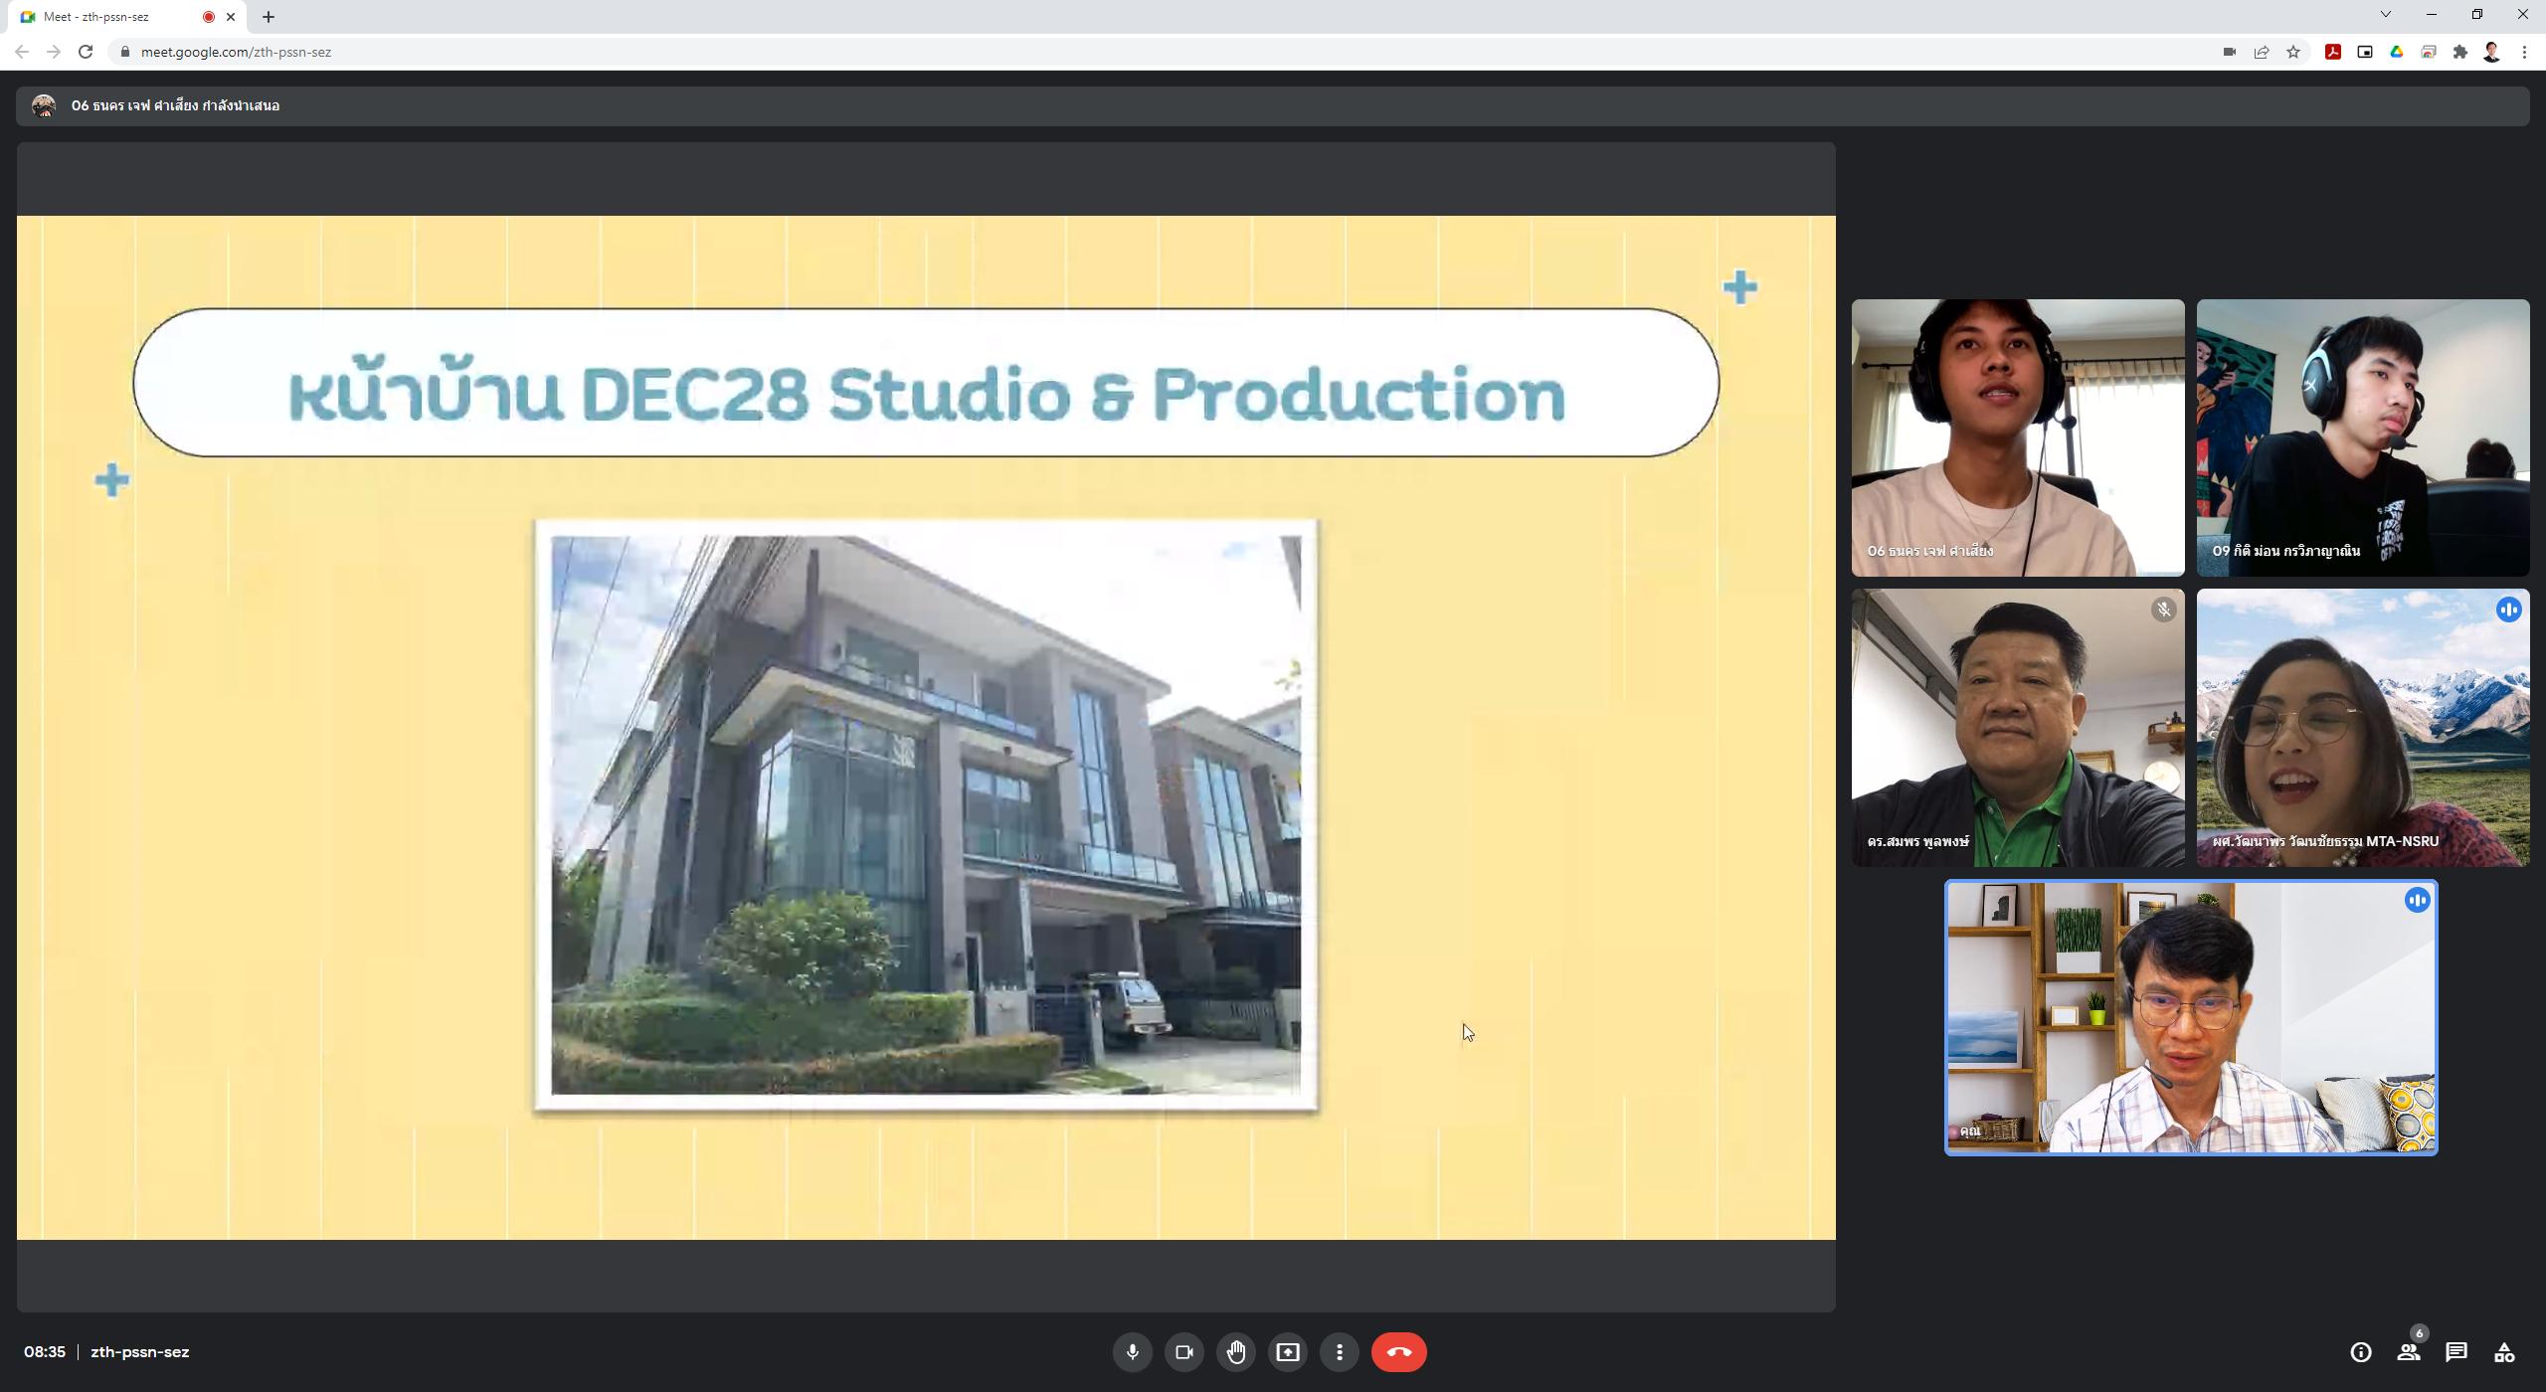Click the muted mic indicator on ดร.สมพร tile
Image resolution: width=2546 pixels, height=1392 pixels.
(2163, 609)
